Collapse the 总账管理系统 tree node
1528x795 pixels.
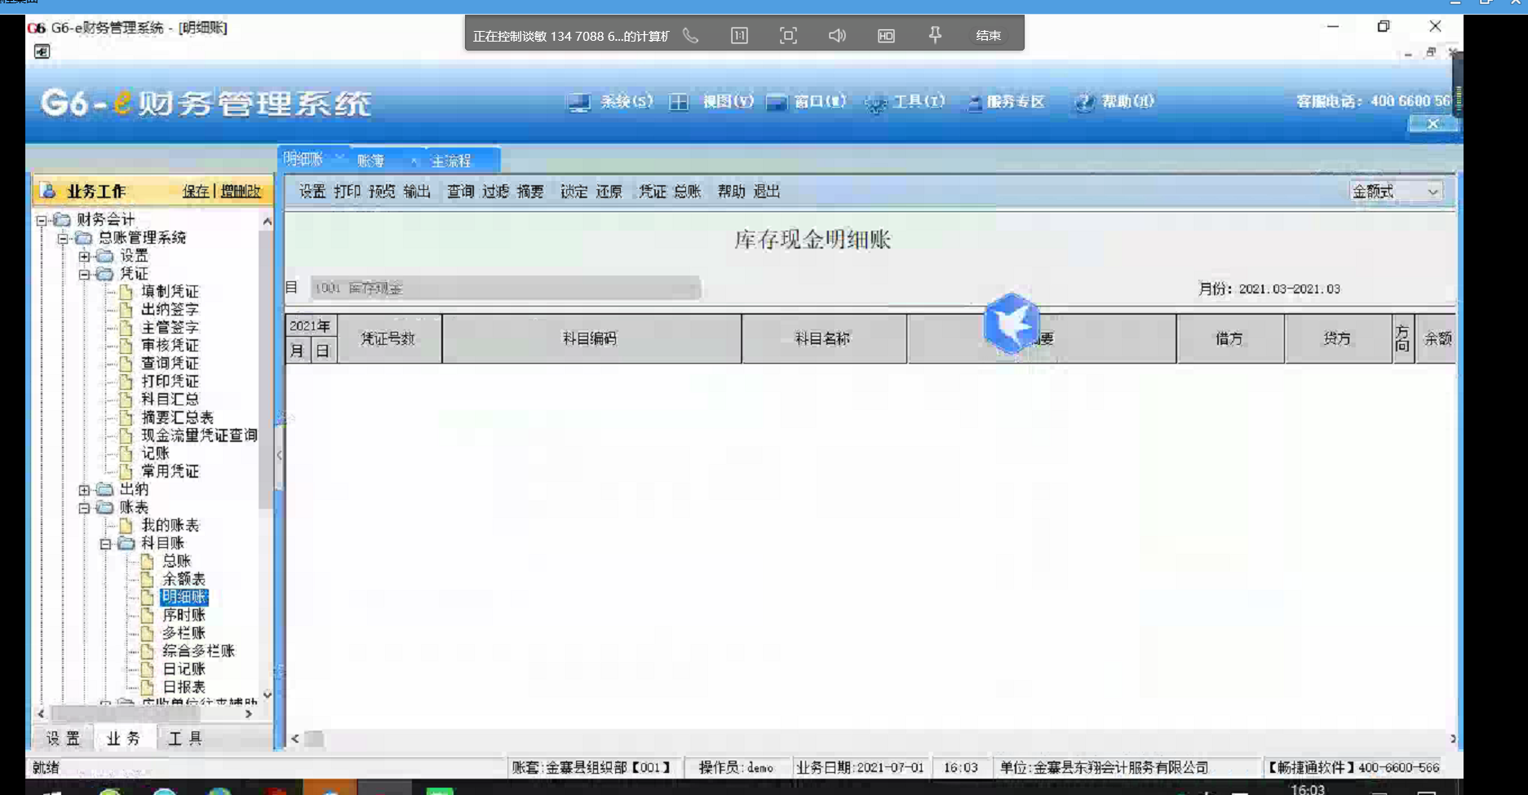click(x=63, y=238)
